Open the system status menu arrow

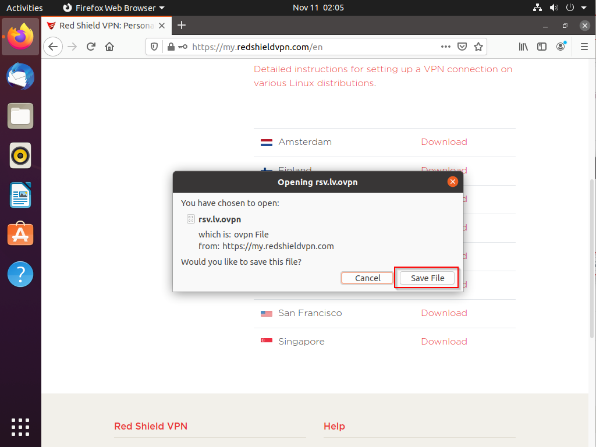584,8
